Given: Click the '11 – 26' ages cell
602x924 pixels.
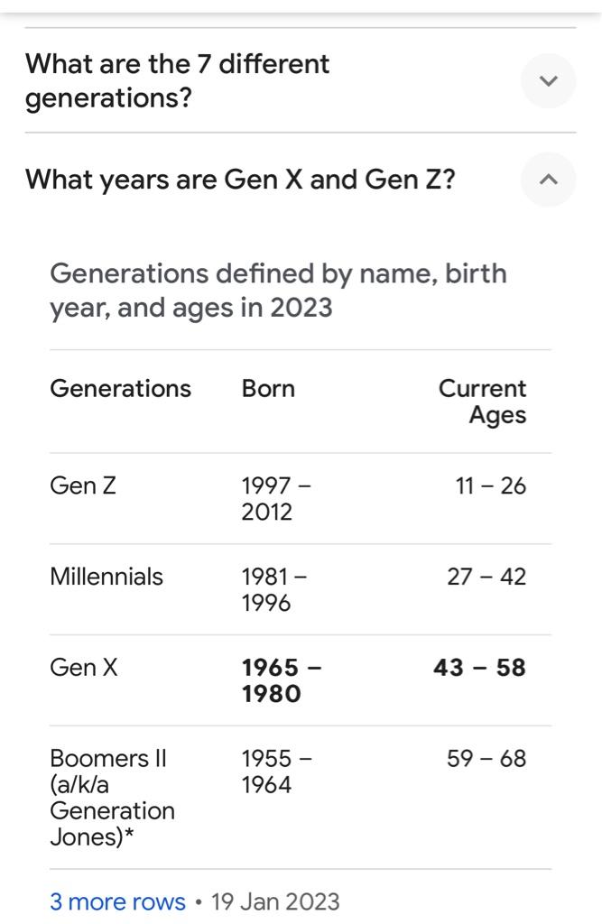Looking at the screenshot, I should [x=491, y=486].
